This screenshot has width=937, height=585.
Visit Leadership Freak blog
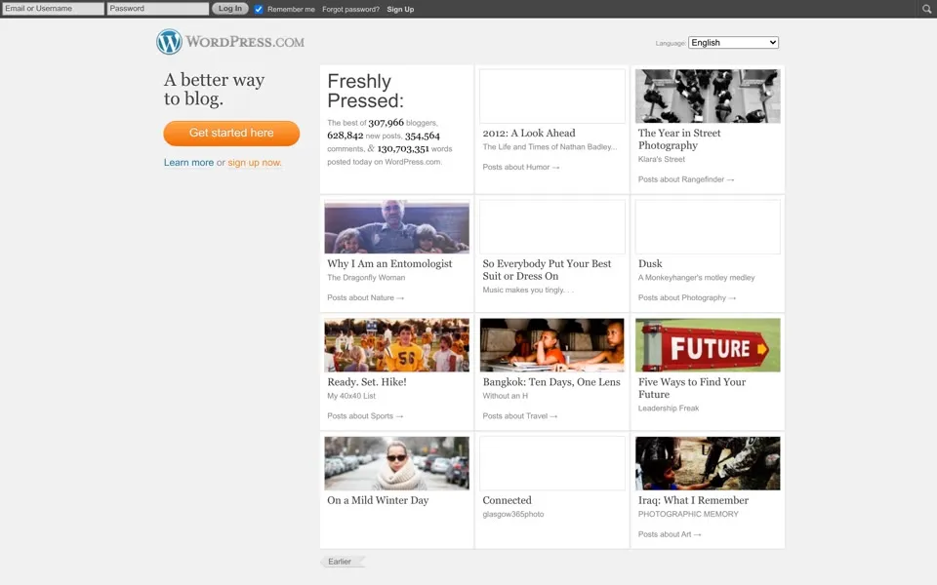[668, 409]
